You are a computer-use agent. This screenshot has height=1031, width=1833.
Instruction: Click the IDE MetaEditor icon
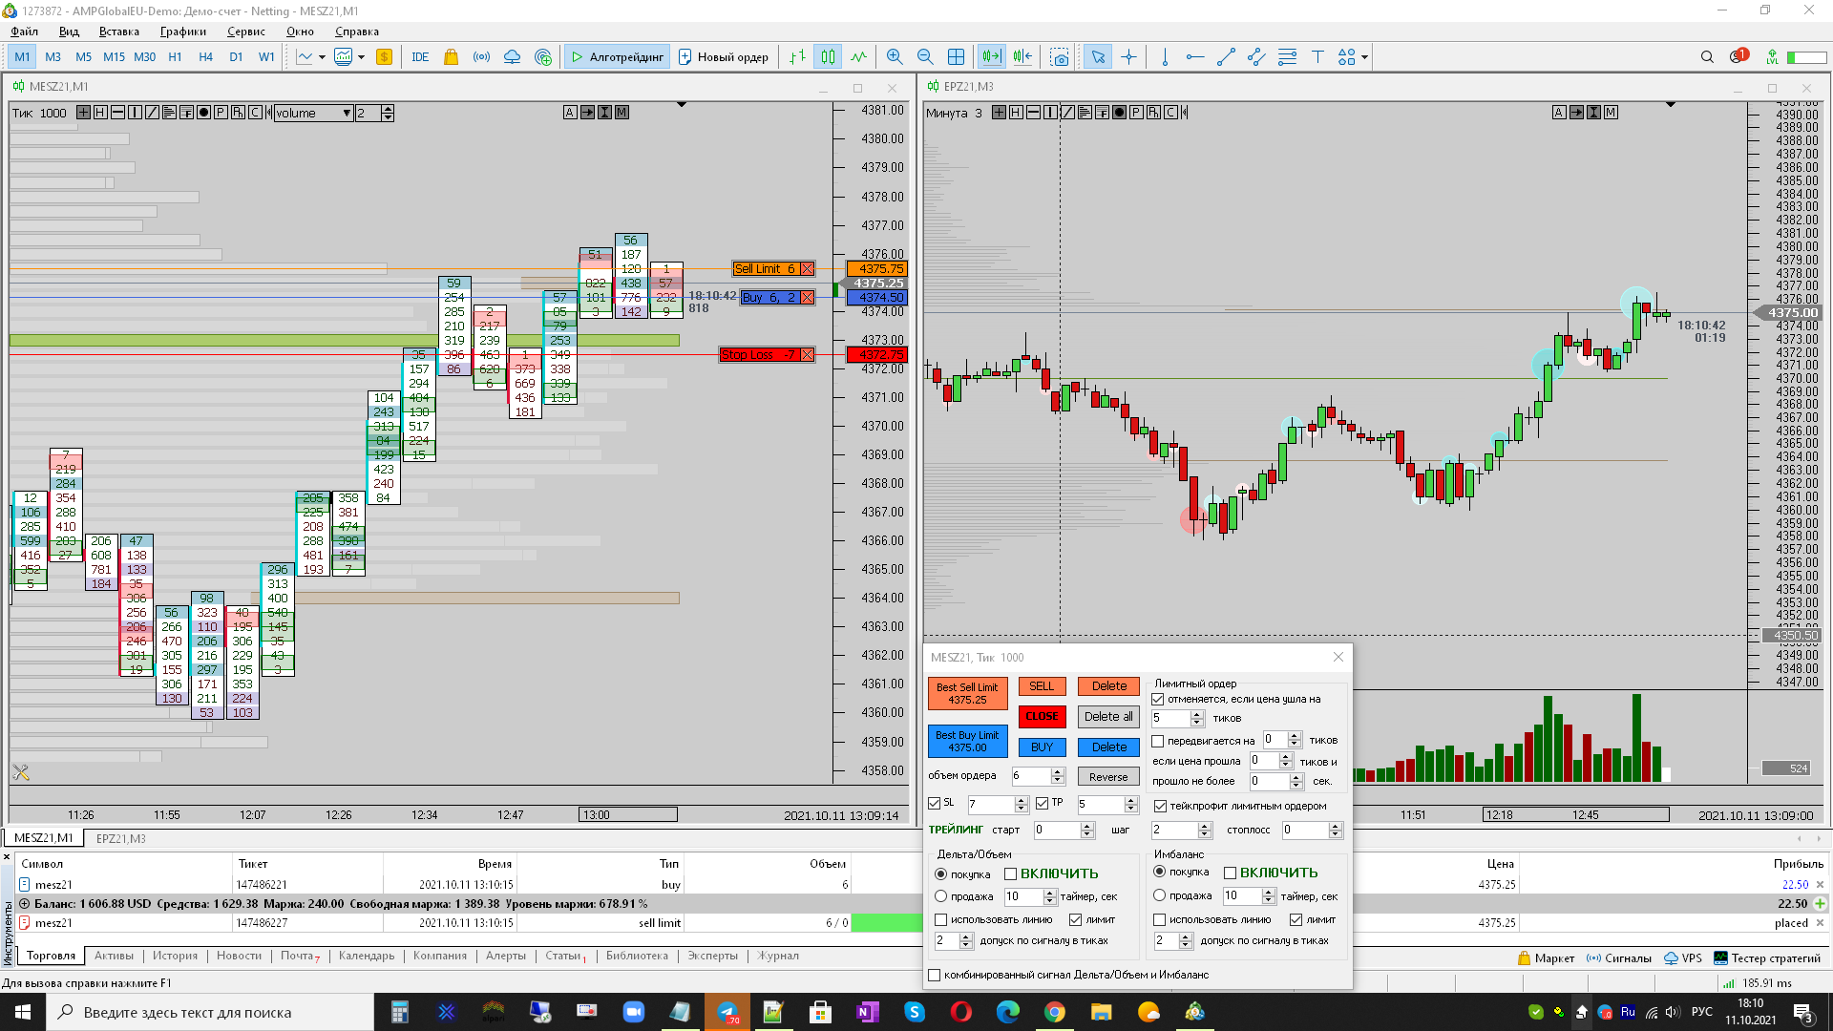click(420, 57)
